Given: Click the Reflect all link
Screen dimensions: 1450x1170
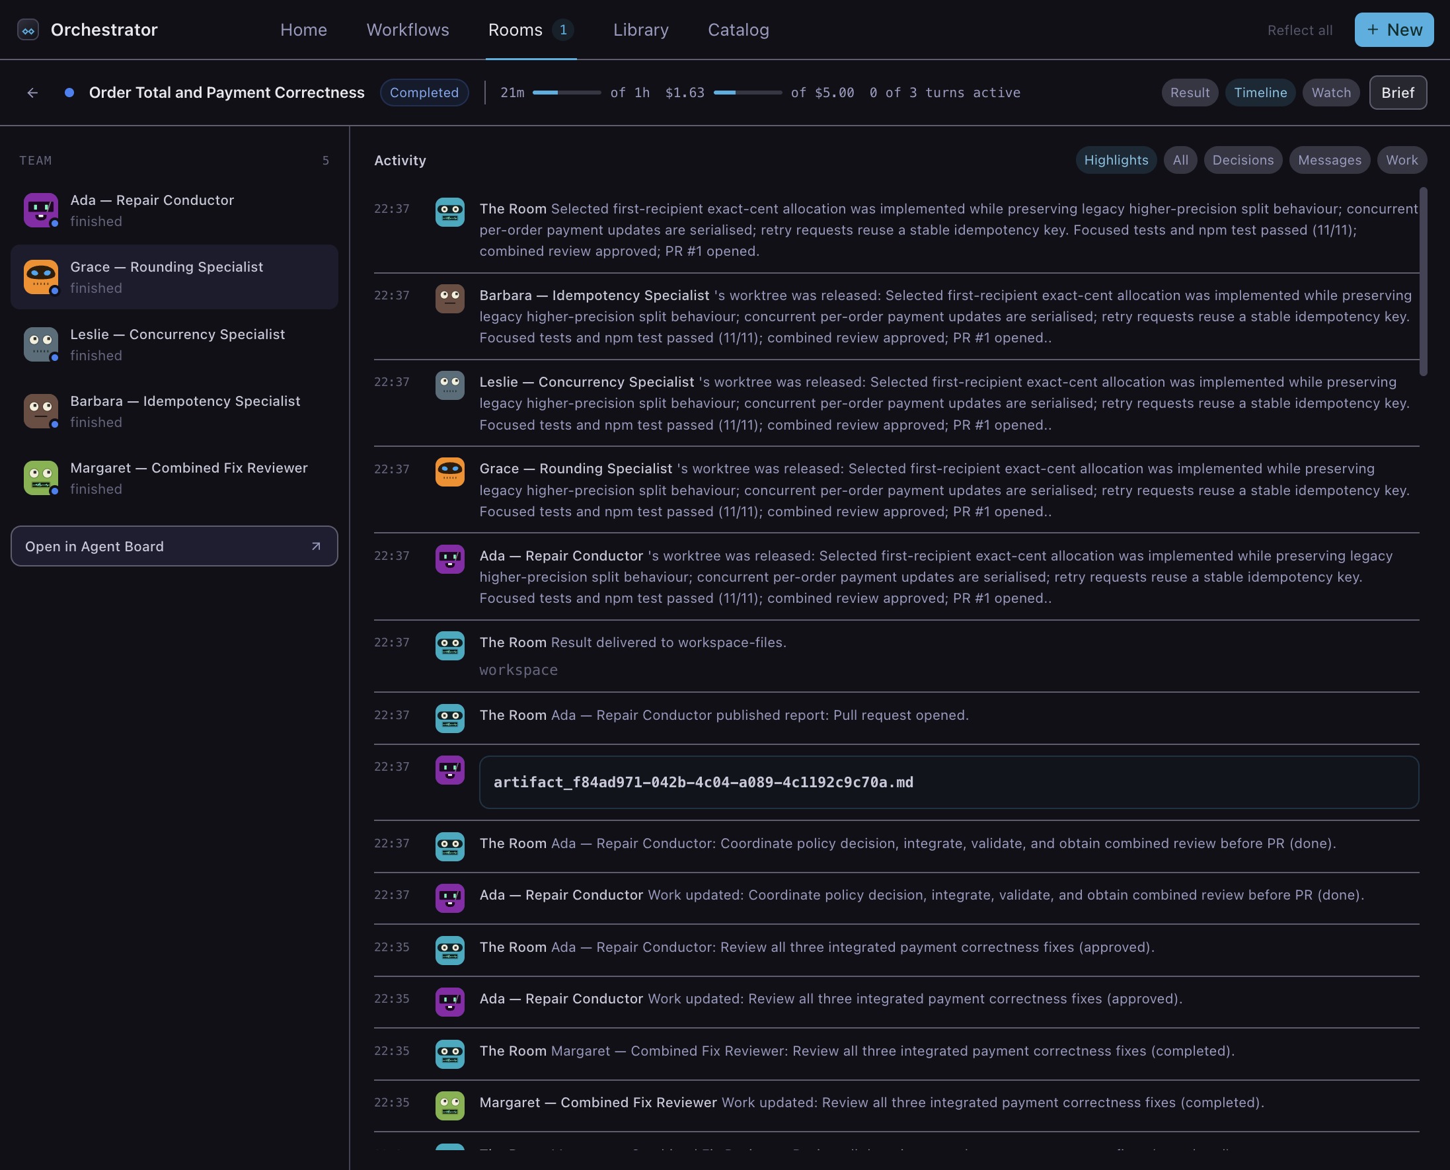Looking at the screenshot, I should 1300,30.
